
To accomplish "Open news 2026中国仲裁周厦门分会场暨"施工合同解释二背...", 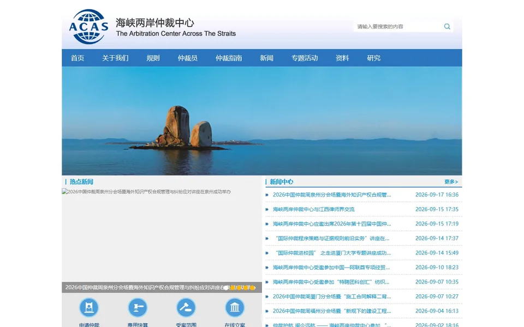I will pyautogui.click(x=331, y=296).
